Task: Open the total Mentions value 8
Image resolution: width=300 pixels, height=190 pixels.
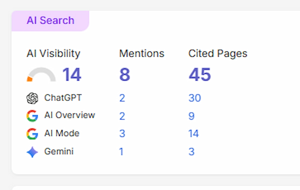Action: coord(125,75)
